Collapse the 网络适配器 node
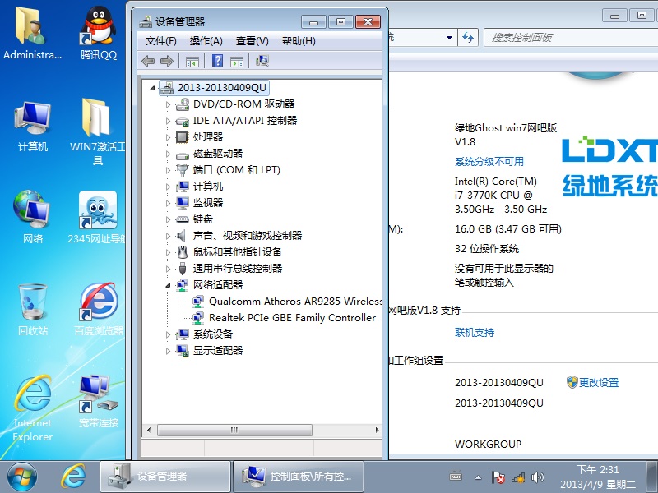Viewport: 658px width, 493px height. [x=168, y=285]
